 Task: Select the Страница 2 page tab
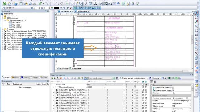75,68
